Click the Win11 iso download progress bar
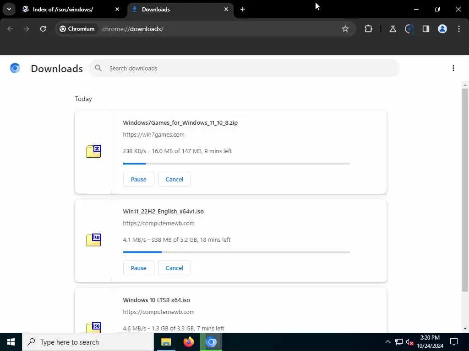469x351 pixels. tap(236, 252)
